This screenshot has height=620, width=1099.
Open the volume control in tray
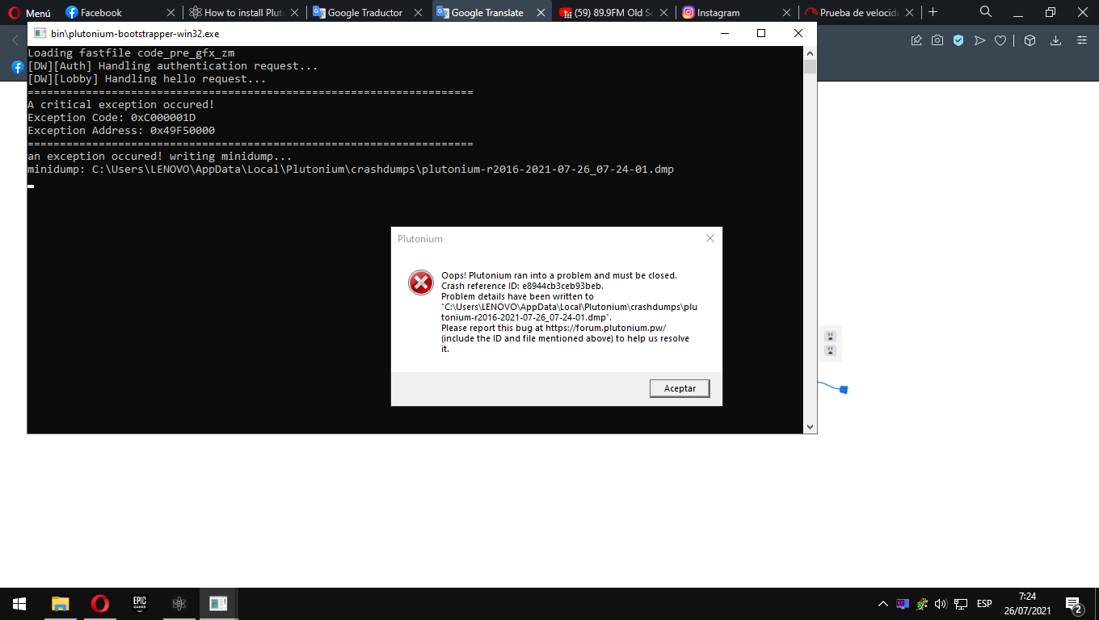(x=941, y=604)
